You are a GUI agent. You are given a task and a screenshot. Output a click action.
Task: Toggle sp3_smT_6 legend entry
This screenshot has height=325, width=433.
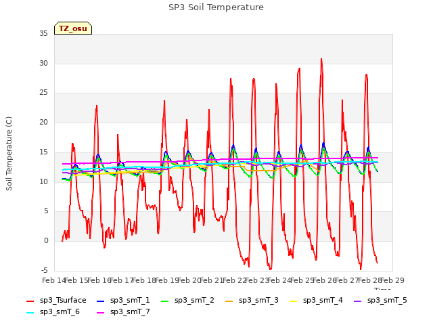point(53,311)
